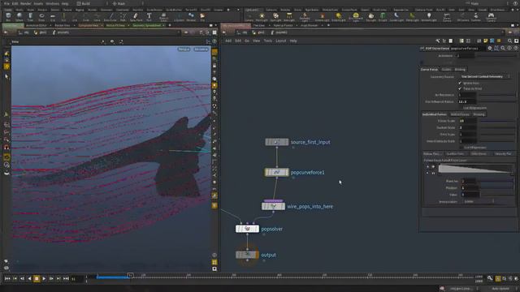Click the Follow Force Falloff ramp graph

(475, 170)
